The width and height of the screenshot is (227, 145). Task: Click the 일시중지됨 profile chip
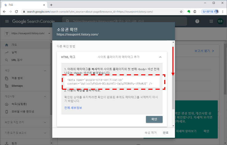[210, 12]
